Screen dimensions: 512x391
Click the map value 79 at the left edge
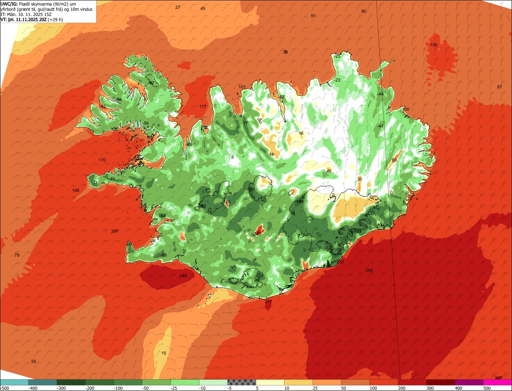pos(17,255)
